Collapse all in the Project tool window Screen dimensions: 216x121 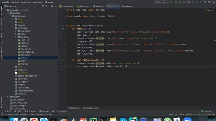tap(47, 6)
